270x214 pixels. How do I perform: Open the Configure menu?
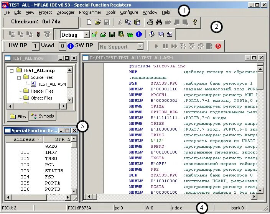[x=129, y=12]
